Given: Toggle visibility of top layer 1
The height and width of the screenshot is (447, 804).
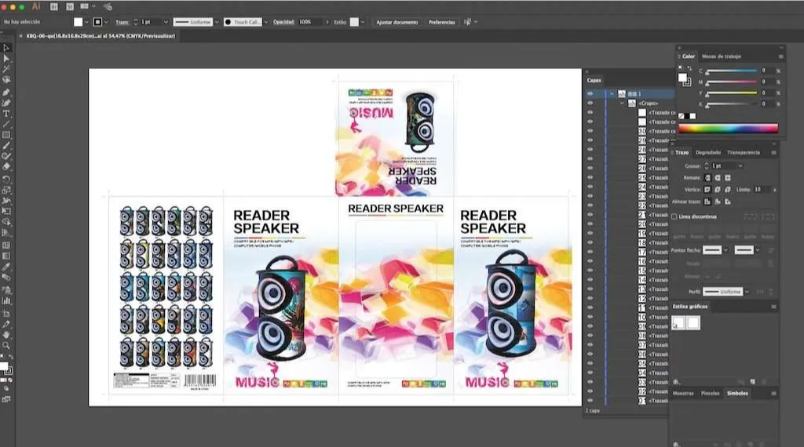Looking at the screenshot, I should (x=590, y=93).
